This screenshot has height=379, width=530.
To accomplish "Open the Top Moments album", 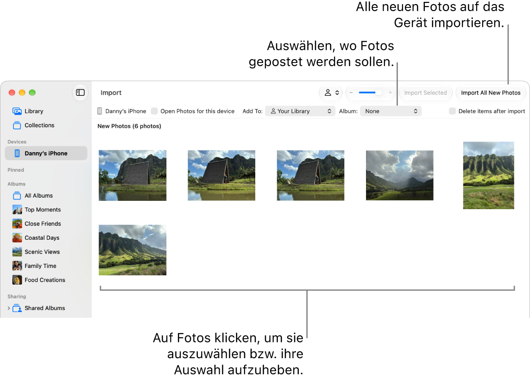I will click(x=46, y=210).
